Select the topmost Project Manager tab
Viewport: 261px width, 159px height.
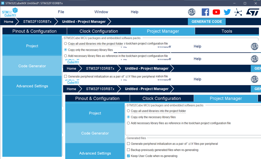(x=163, y=31)
